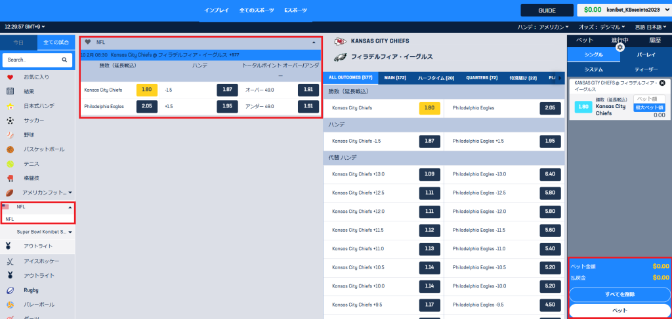
Task: Click the ベット place bet button
Action: 619,310
